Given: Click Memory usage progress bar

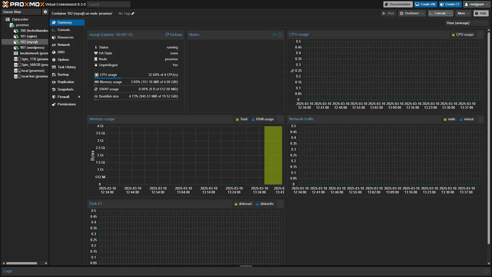Looking at the screenshot, I should click(x=136, y=85).
